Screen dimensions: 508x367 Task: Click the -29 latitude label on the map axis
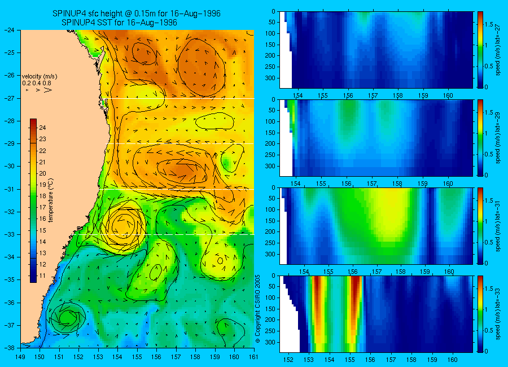pos(9,143)
